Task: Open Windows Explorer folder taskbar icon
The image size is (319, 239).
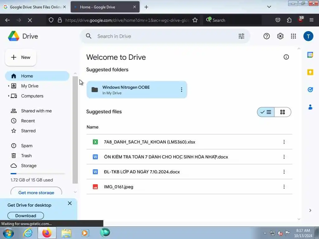Action: [66, 233]
